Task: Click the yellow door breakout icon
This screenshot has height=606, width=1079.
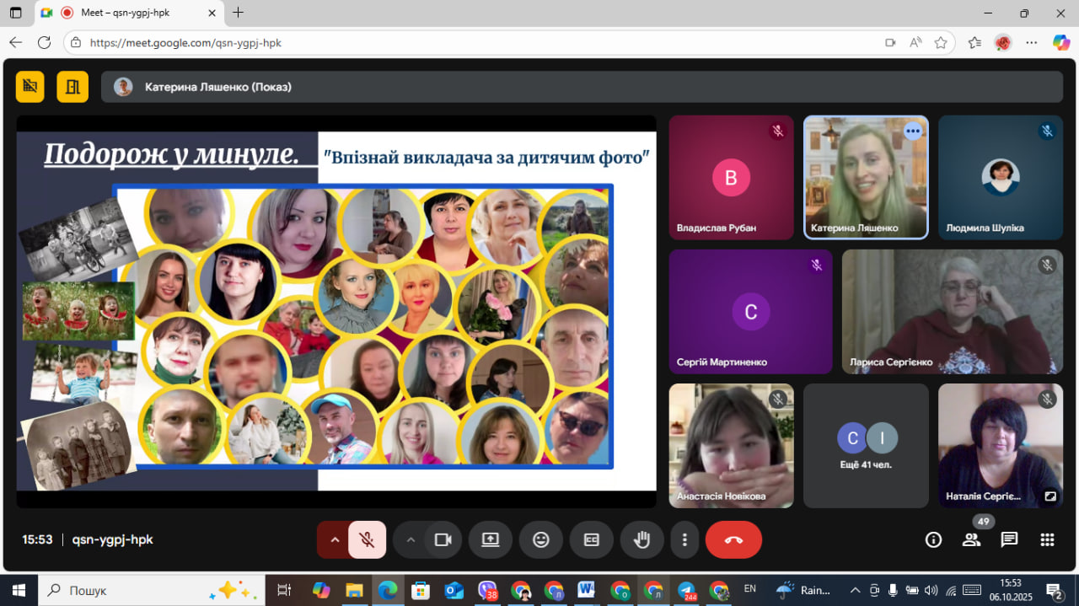Action: pyautogui.click(x=72, y=86)
